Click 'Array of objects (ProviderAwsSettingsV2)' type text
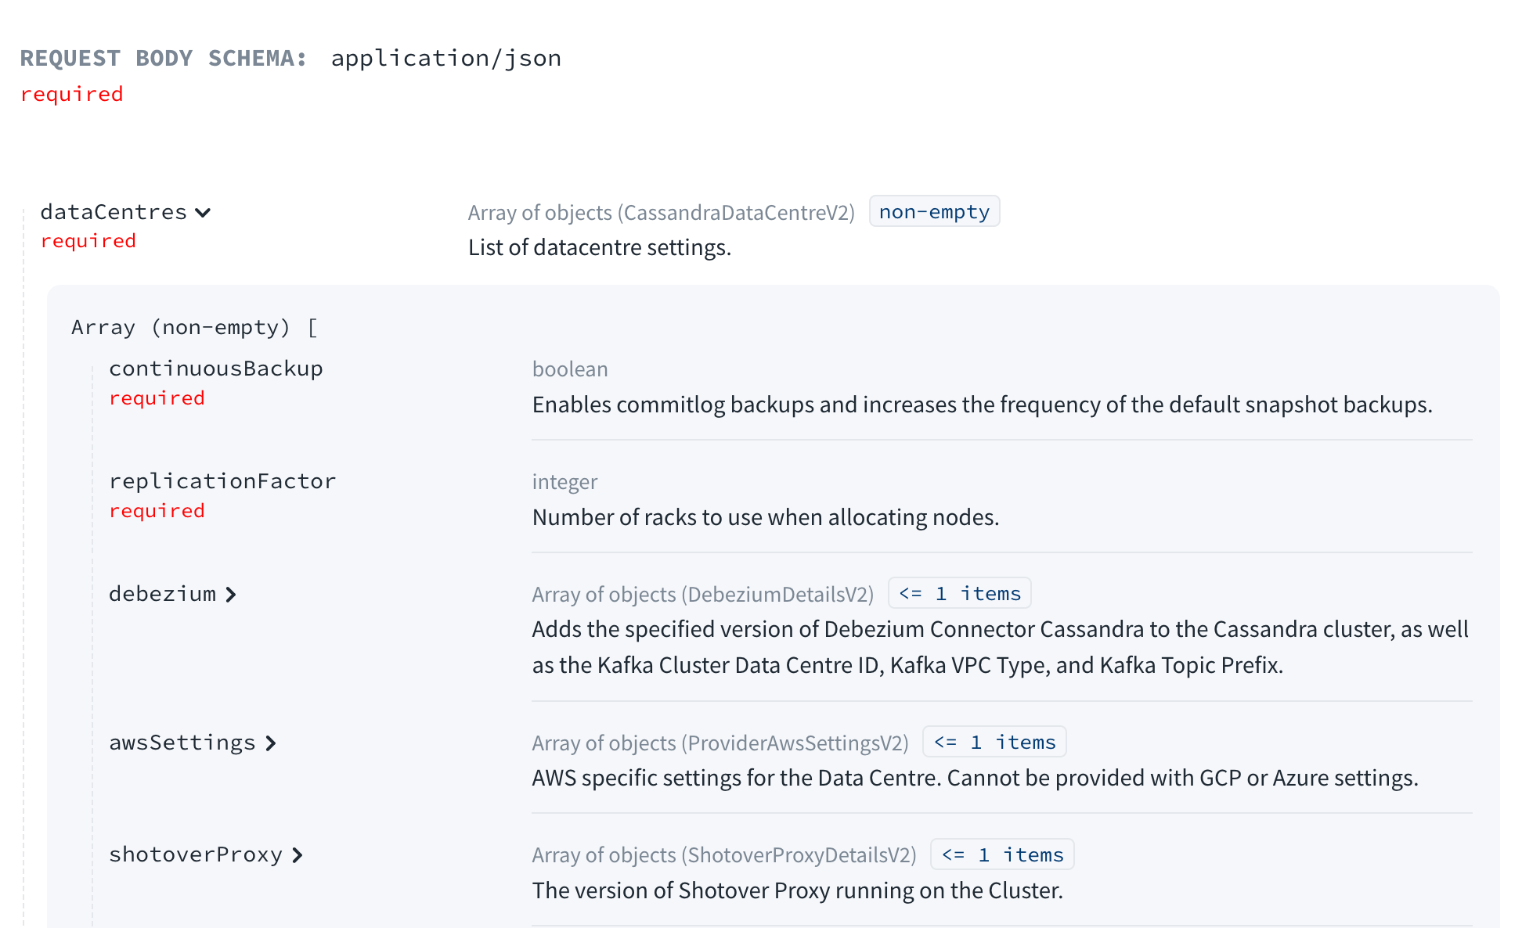Image resolution: width=1522 pixels, height=928 pixels. pyautogui.click(x=720, y=743)
